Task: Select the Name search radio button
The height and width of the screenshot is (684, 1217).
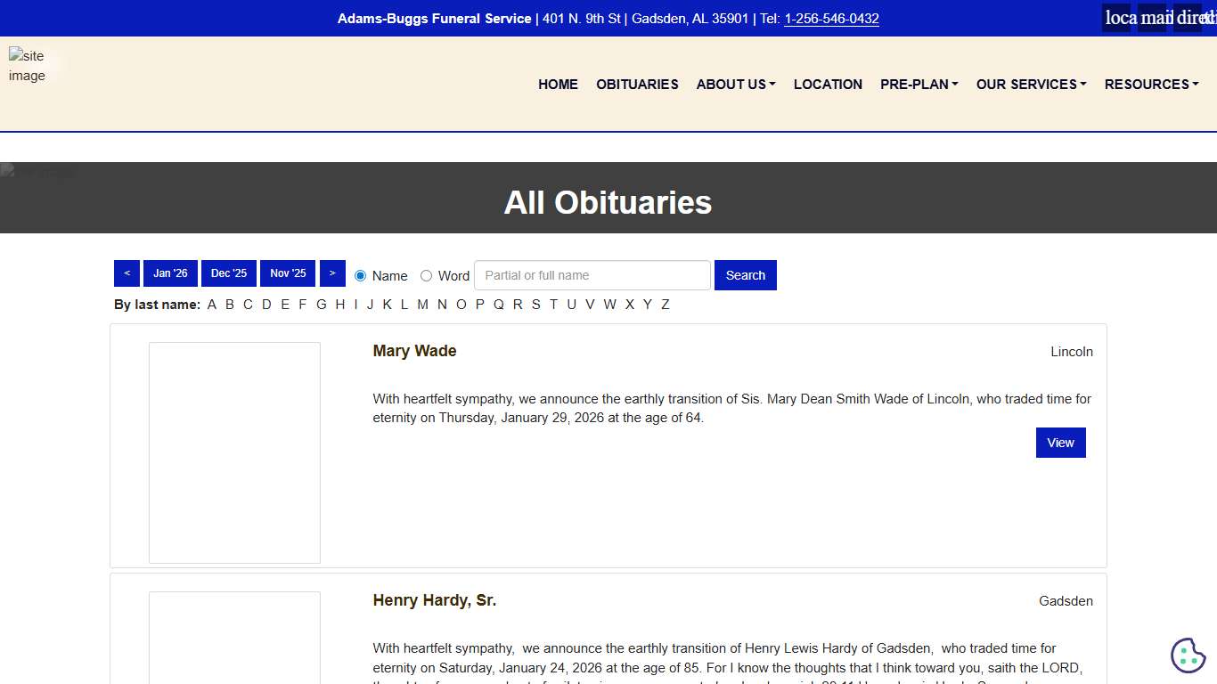Action: click(x=360, y=276)
